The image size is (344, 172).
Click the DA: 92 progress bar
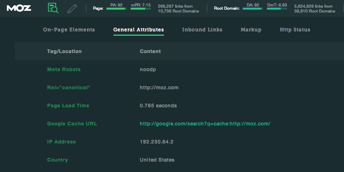[253, 9]
